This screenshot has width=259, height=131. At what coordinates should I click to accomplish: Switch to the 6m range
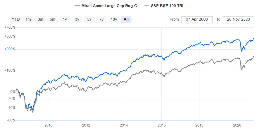[52, 19]
